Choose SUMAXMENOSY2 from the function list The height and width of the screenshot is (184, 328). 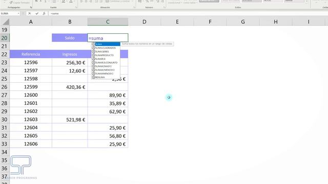tap(106, 74)
